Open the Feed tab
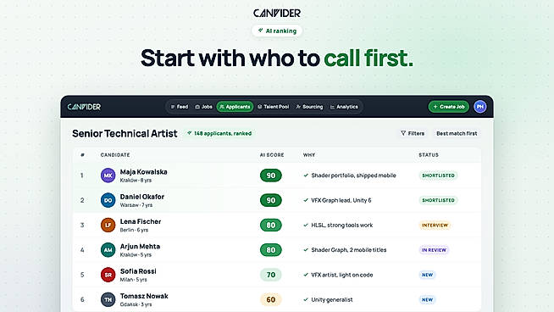 point(180,107)
